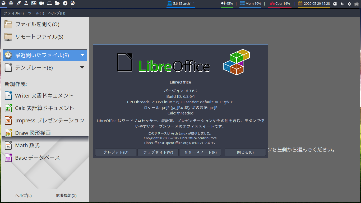Click the Cpu 14% gauge indicator
Viewport: 361px width, 203px height.
pyautogui.click(x=280, y=3)
